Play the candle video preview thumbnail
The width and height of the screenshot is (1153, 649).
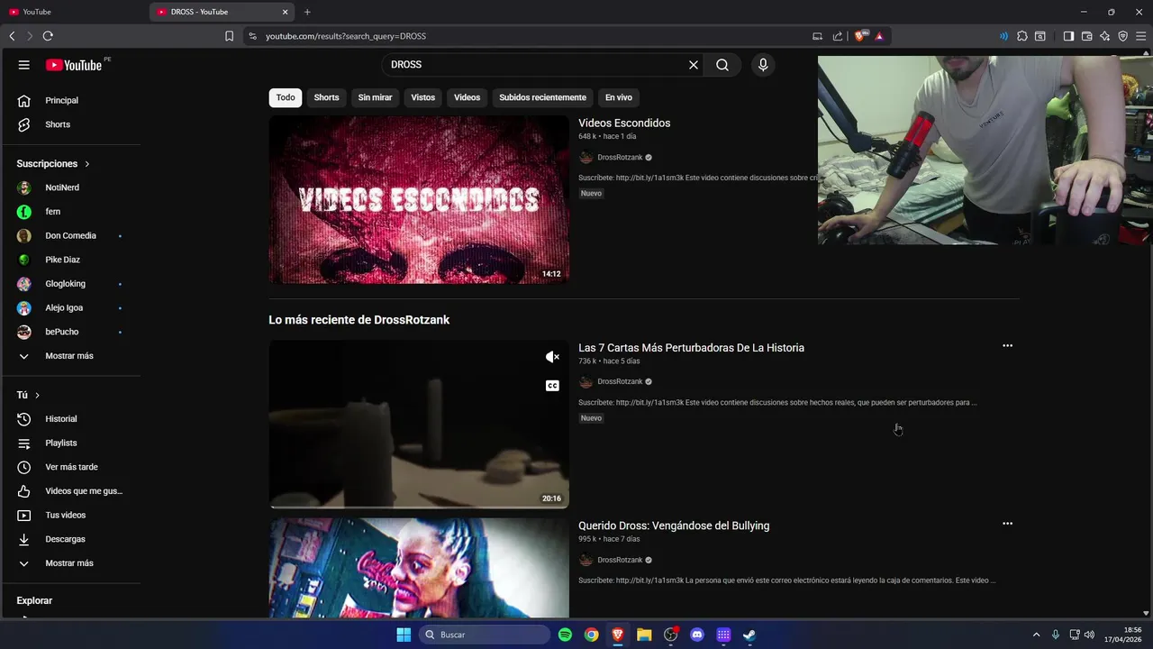click(419, 424)
